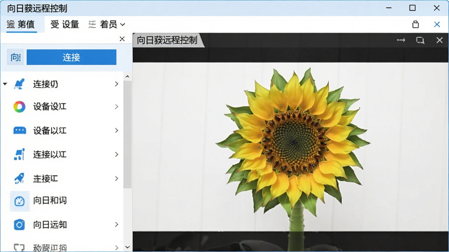
Task: Click the remote view fullscreen window icon
Action: pyautogui.click(x=420, y=40)
